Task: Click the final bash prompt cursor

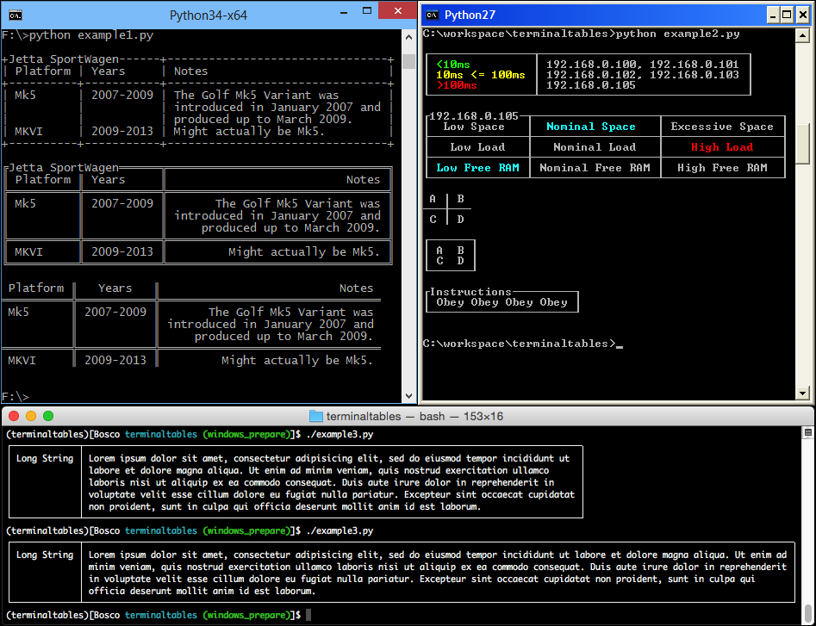Action: click(x=309, y=616)
